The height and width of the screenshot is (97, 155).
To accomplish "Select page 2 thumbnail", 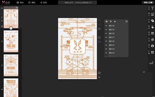I will tap(11, 41).
